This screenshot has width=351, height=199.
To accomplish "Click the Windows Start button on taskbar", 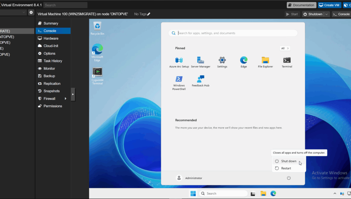I will coord(193,193).
